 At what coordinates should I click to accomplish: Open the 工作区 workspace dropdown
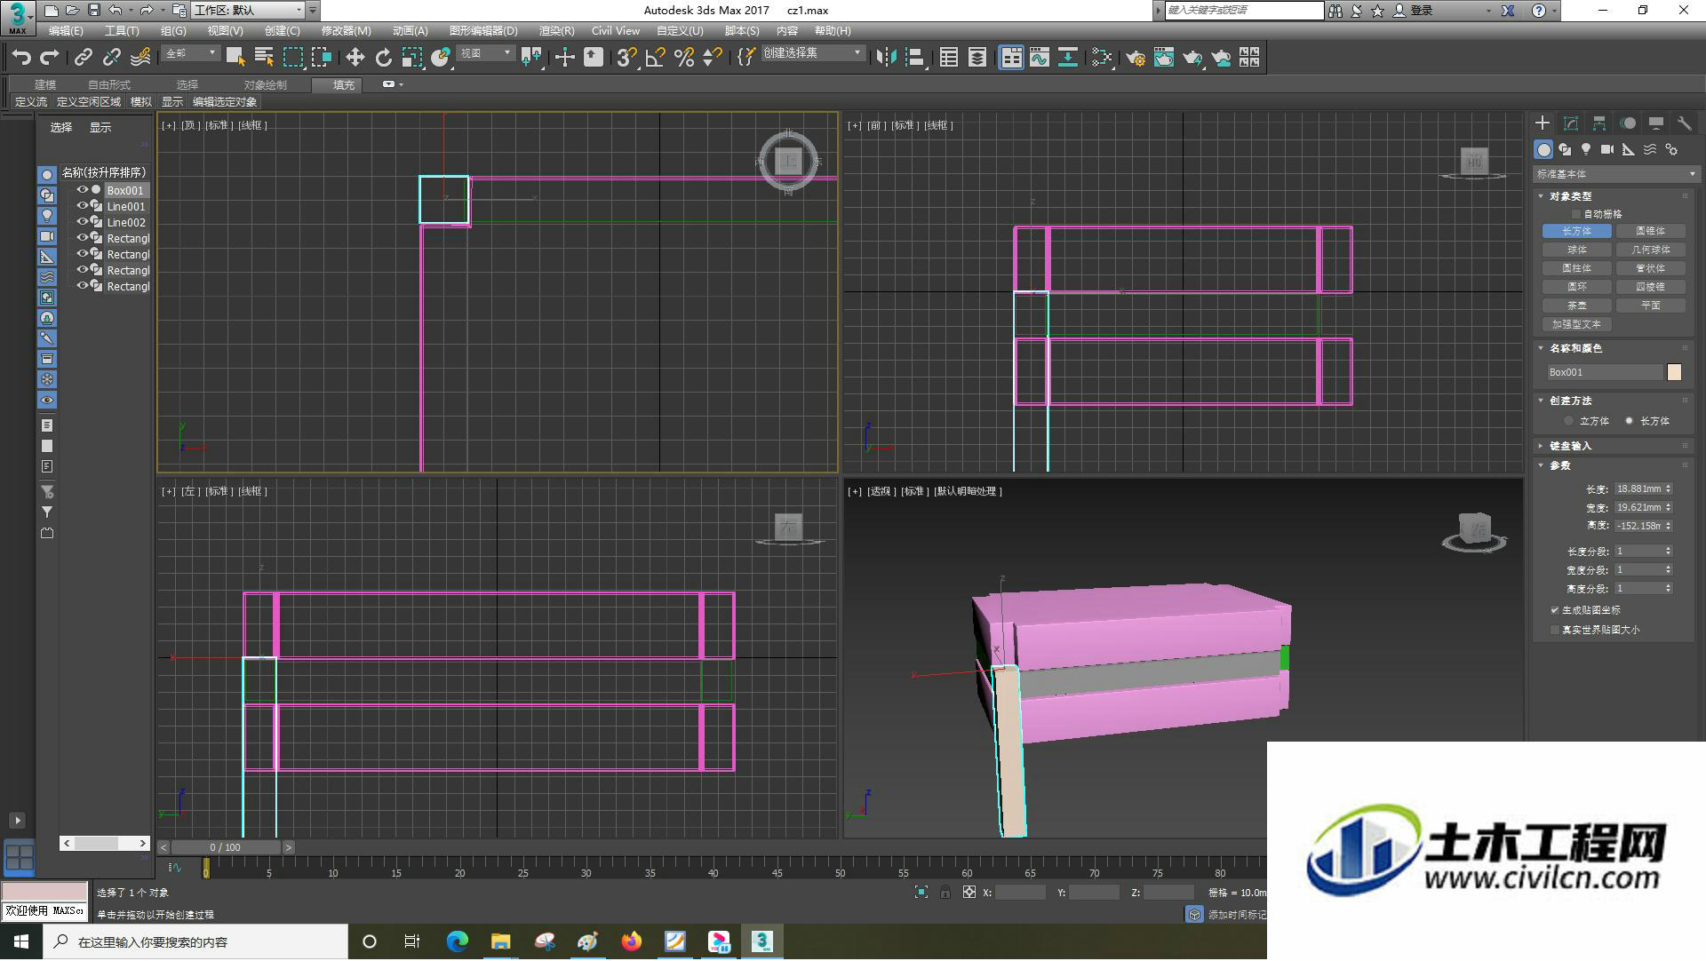click(x=249, y=11)
